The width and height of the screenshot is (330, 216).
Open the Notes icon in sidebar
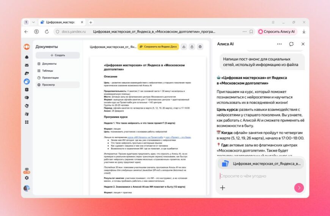[x=27, y=106]
